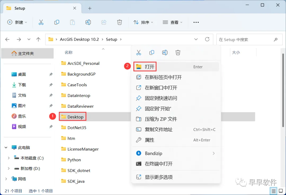Open 主文件夹 in the sidebar
286x195 pixels.
pos(27,53)
